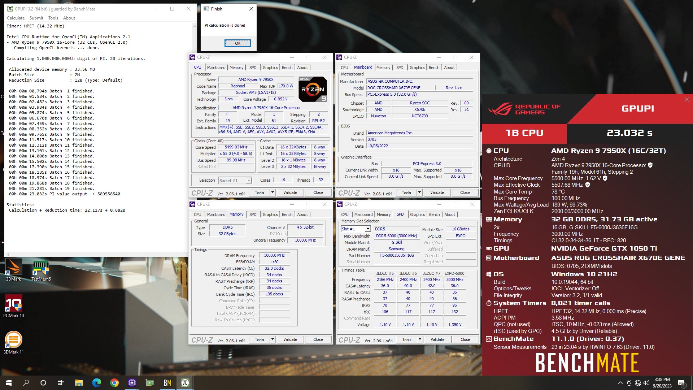Click the taskbar clock showing 3:38 PM
Screen dimensions: 693x390
pyautogui.click(x=662, y=383)
